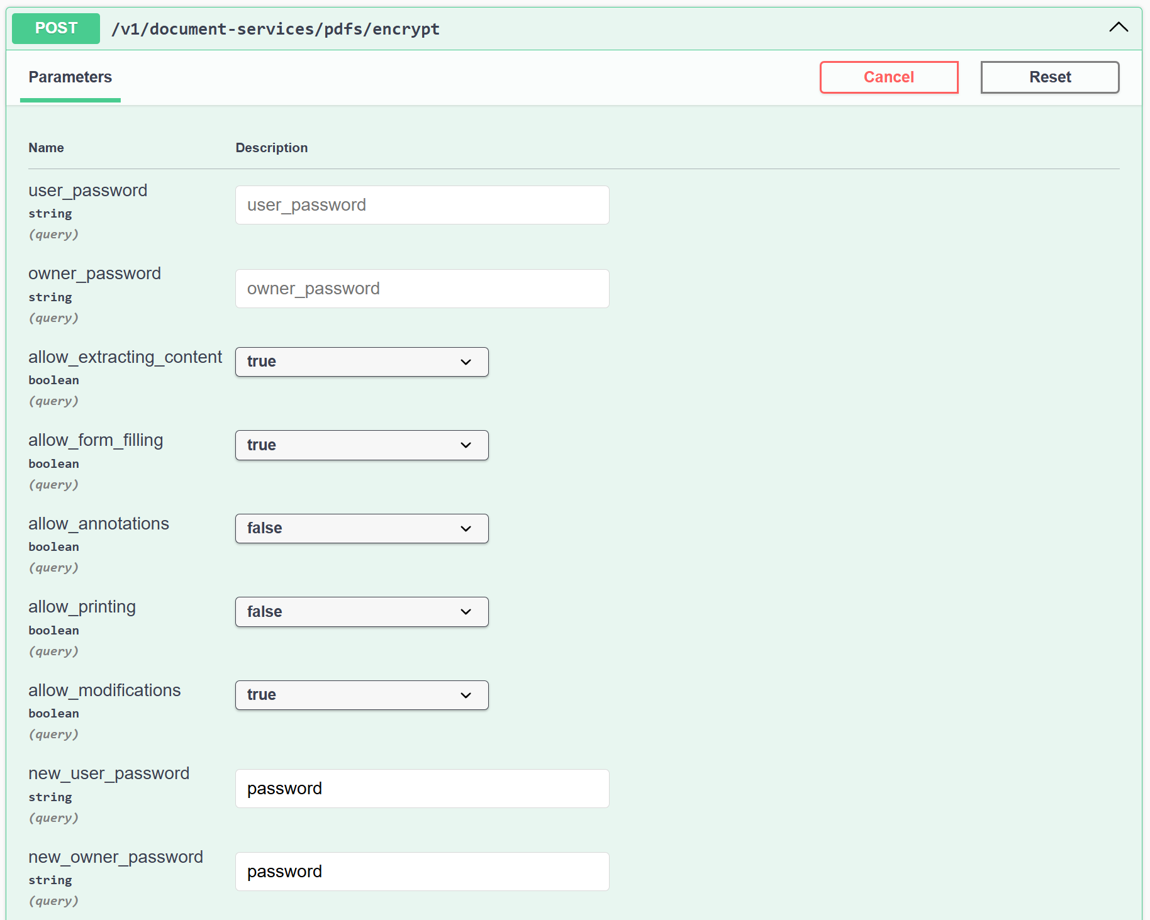
Task: Open the allow_annotations dropdown
Action: (361, 529)
